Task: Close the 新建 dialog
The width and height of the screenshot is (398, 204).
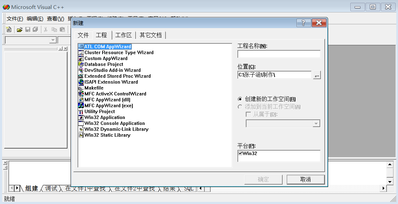Action: tap(319, 23)
